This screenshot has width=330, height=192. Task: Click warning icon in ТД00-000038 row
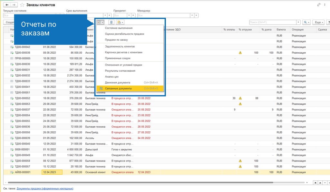click(240, 53)
